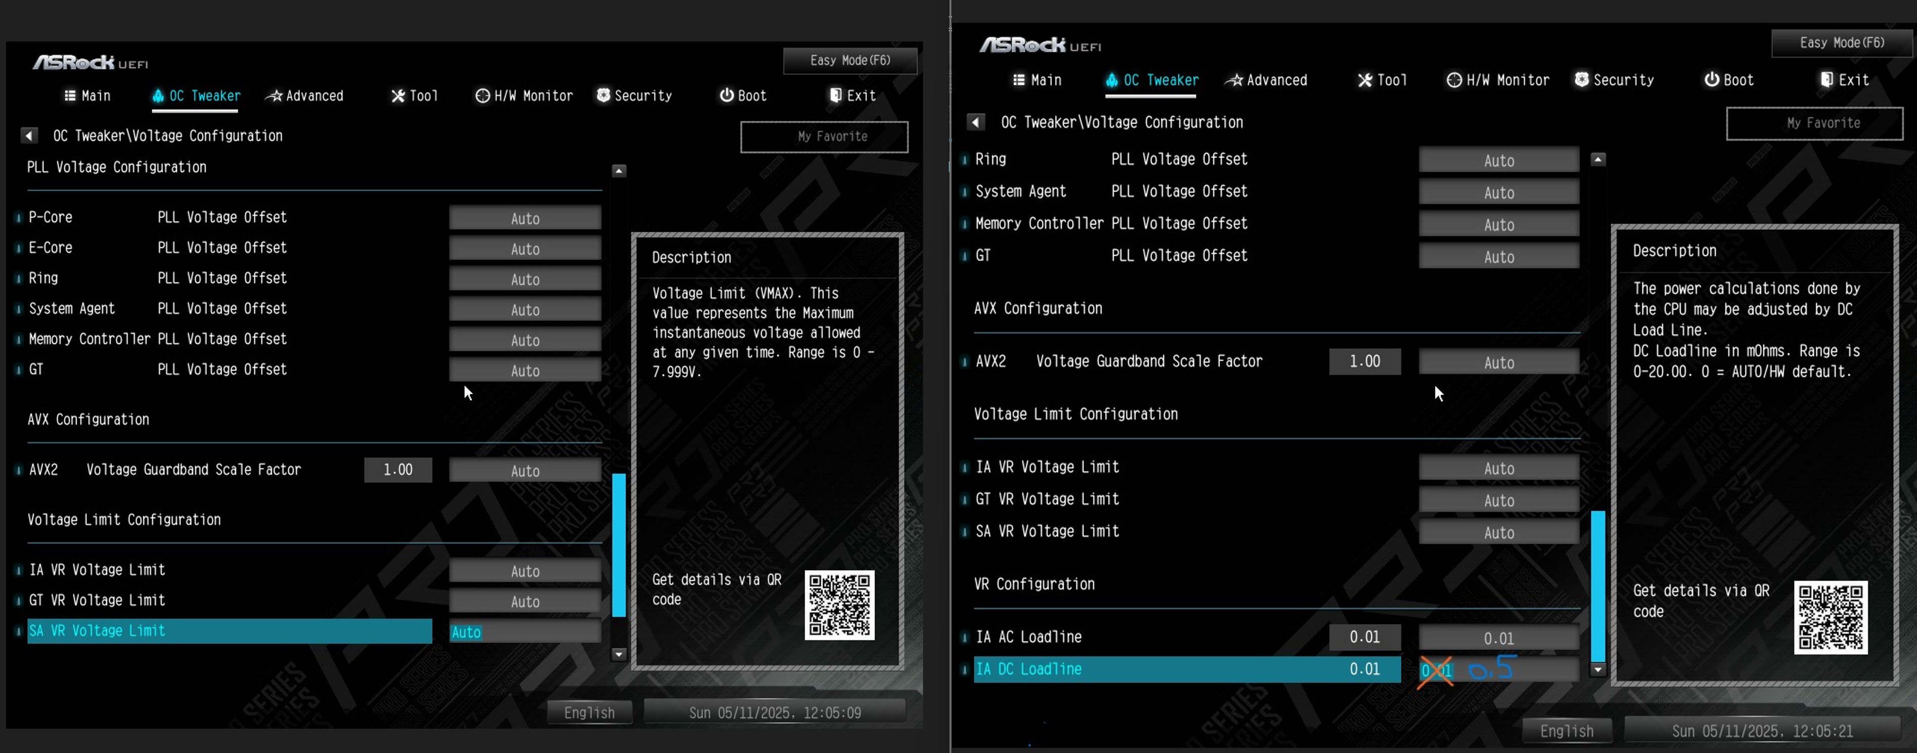
Task: Open AVX2 Guardband Scale Factor Auto dropdown, left window
Action: 525,470
